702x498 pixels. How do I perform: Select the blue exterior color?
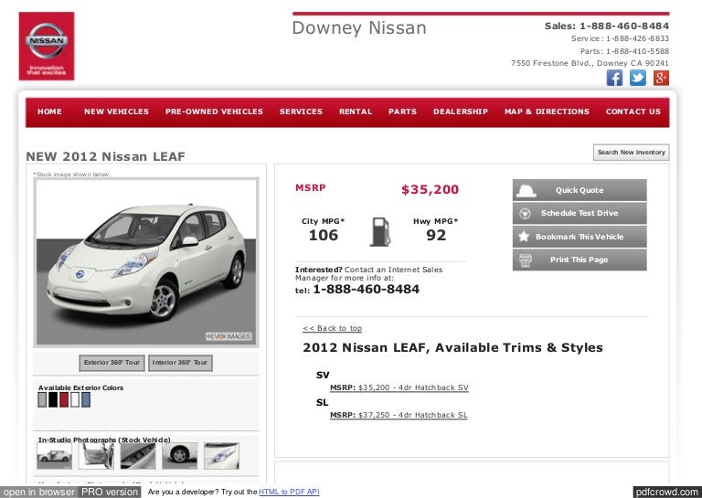click(x=86, y=399)
